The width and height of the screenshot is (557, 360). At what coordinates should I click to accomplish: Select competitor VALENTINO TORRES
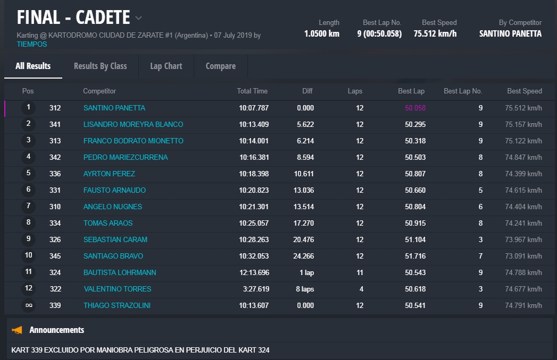117,289
